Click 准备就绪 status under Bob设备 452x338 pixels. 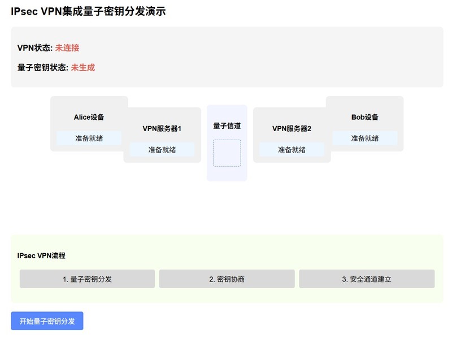coord(364,138)
